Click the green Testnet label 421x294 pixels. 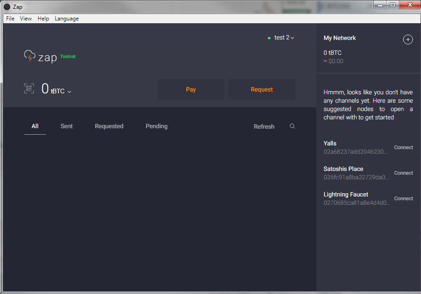tap(68, 57)
